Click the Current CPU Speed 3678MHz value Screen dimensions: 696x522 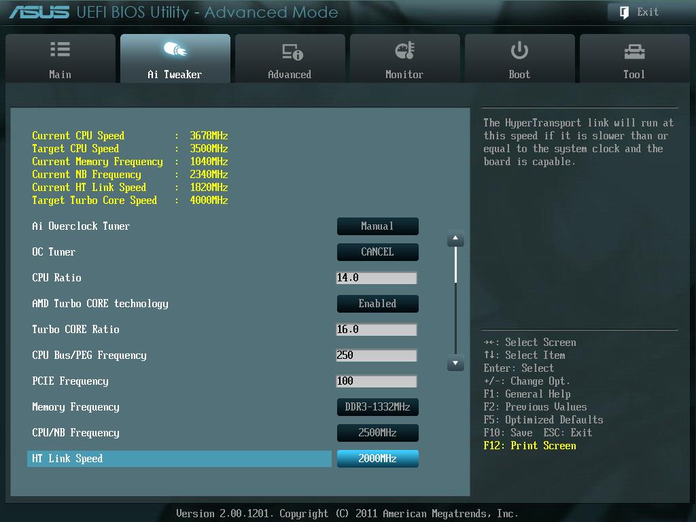pos(209,135)
